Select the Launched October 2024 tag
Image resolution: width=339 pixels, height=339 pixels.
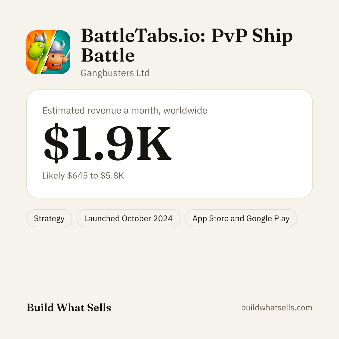128,218
